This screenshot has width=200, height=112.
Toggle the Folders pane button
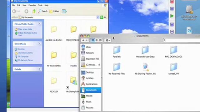[54, 11]
